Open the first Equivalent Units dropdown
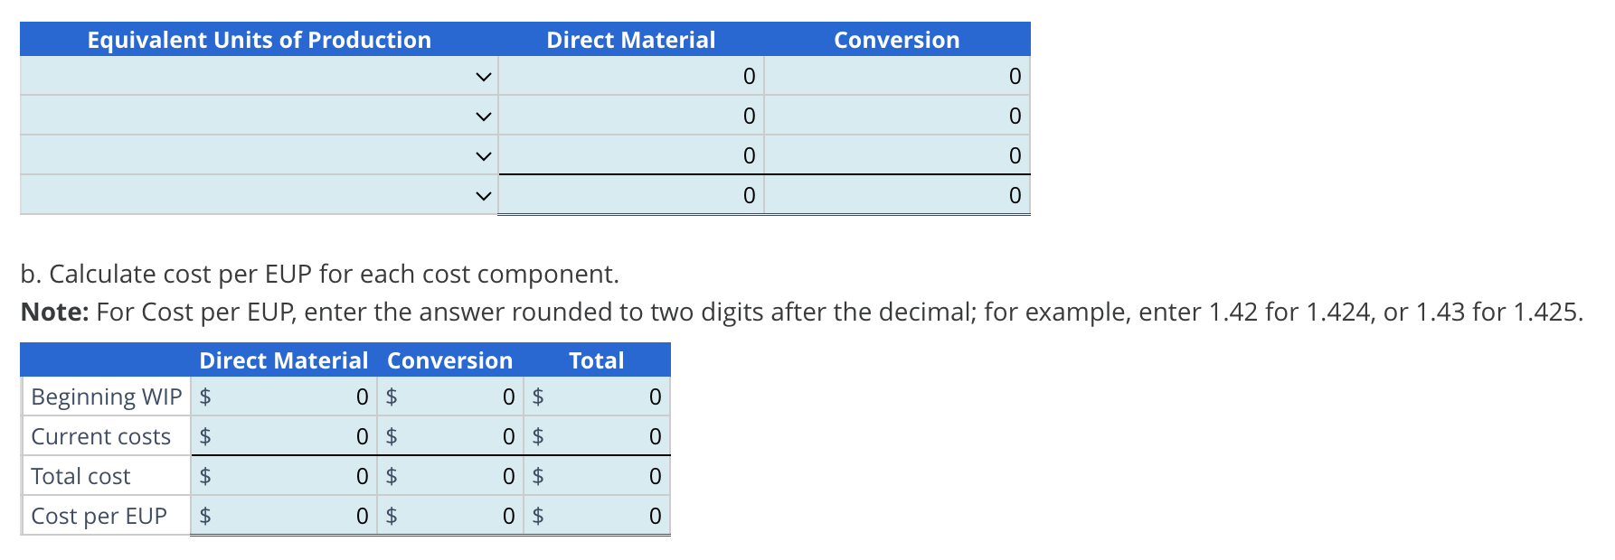 [x=483, y=77]
